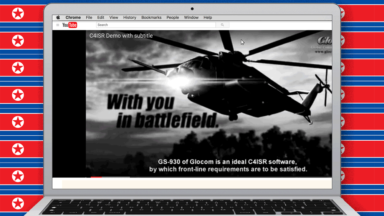Open the File menu
This screenshot has height=216, width=384.
click(89, 17)
